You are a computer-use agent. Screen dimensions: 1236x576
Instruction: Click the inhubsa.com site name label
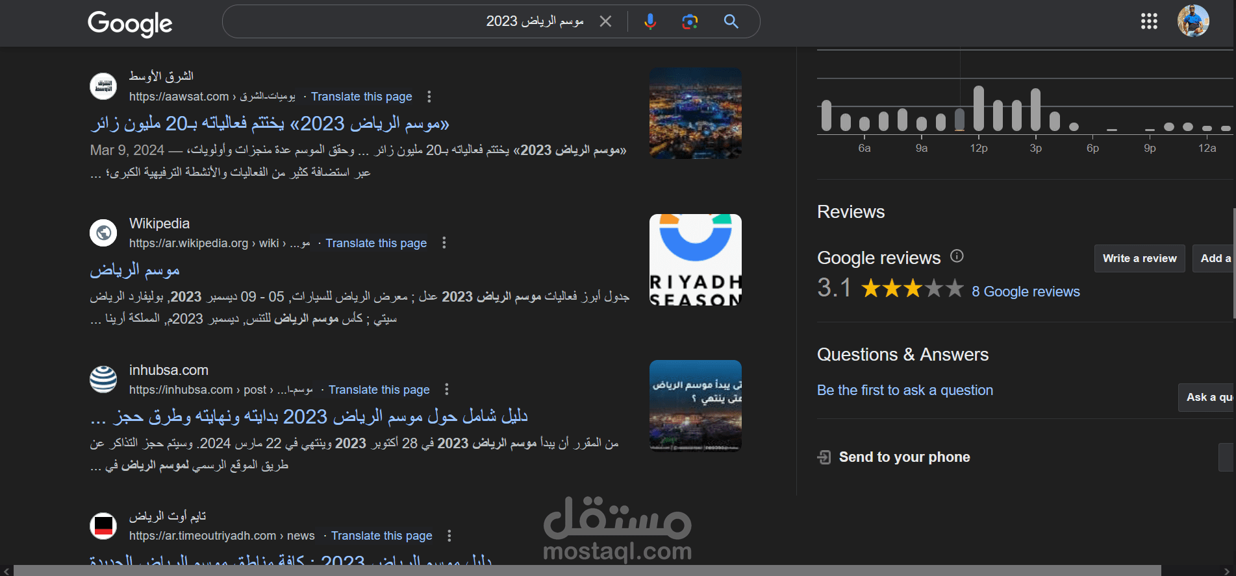[169, 370]
